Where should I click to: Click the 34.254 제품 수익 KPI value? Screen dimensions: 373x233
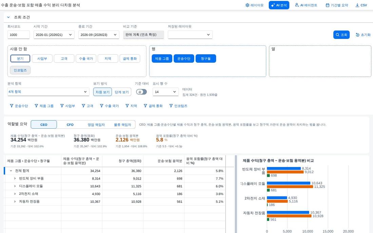click(x=18, y=140)
